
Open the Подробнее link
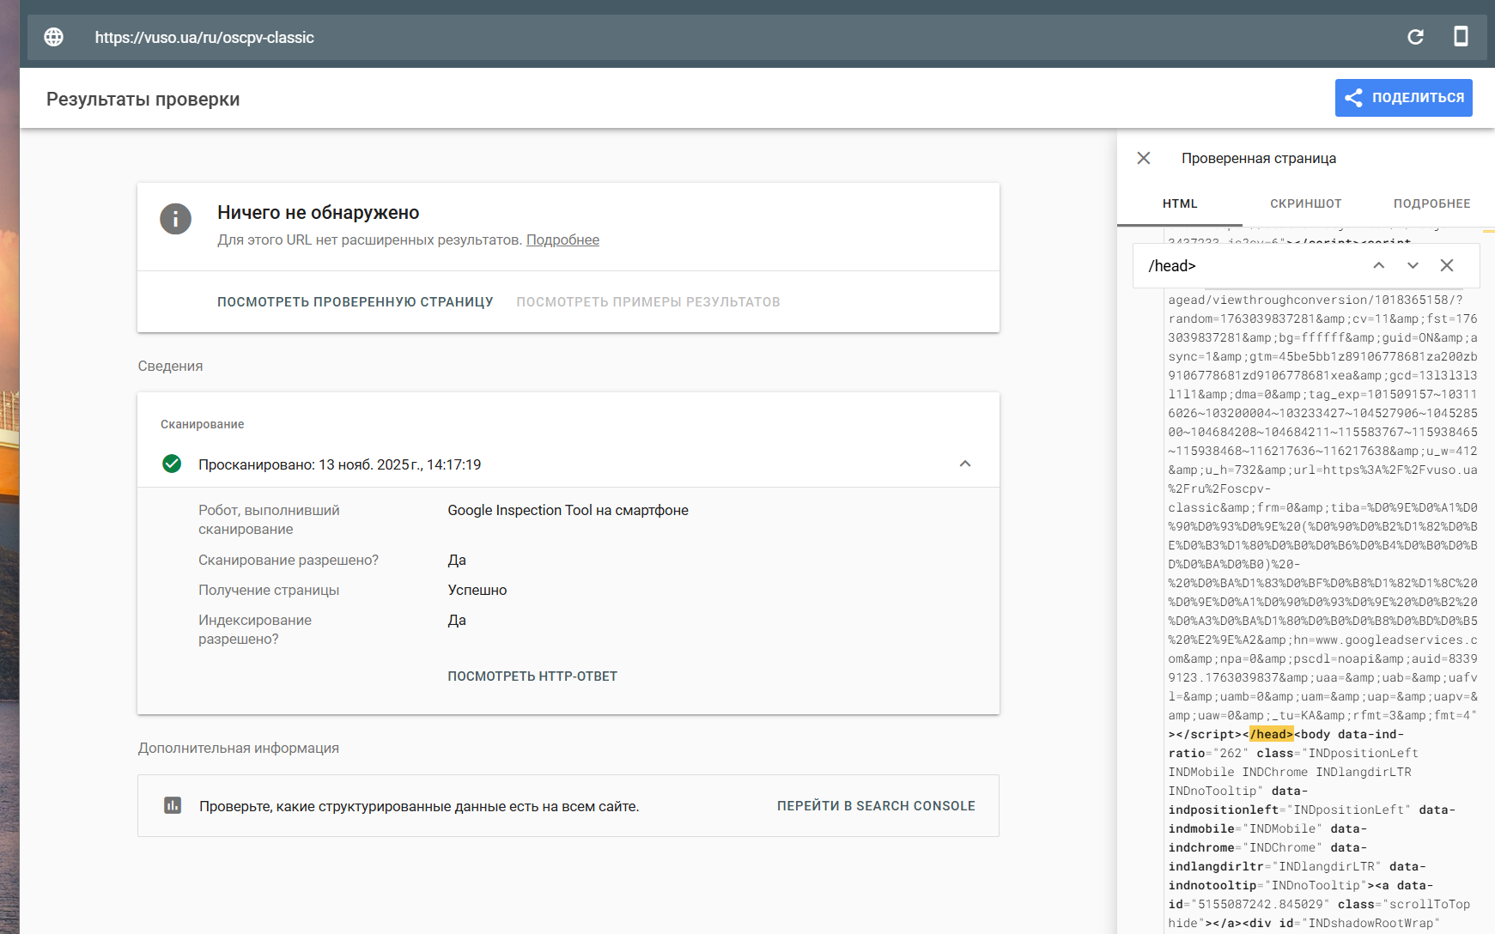coord(562,240)
